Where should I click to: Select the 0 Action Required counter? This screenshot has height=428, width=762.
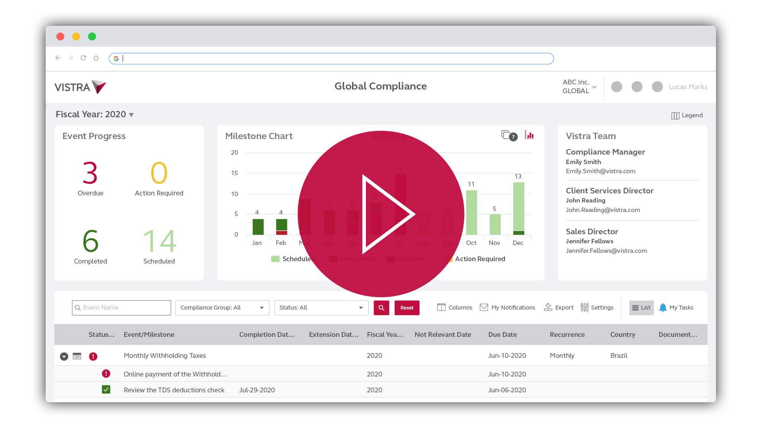[x=159, y=178]
